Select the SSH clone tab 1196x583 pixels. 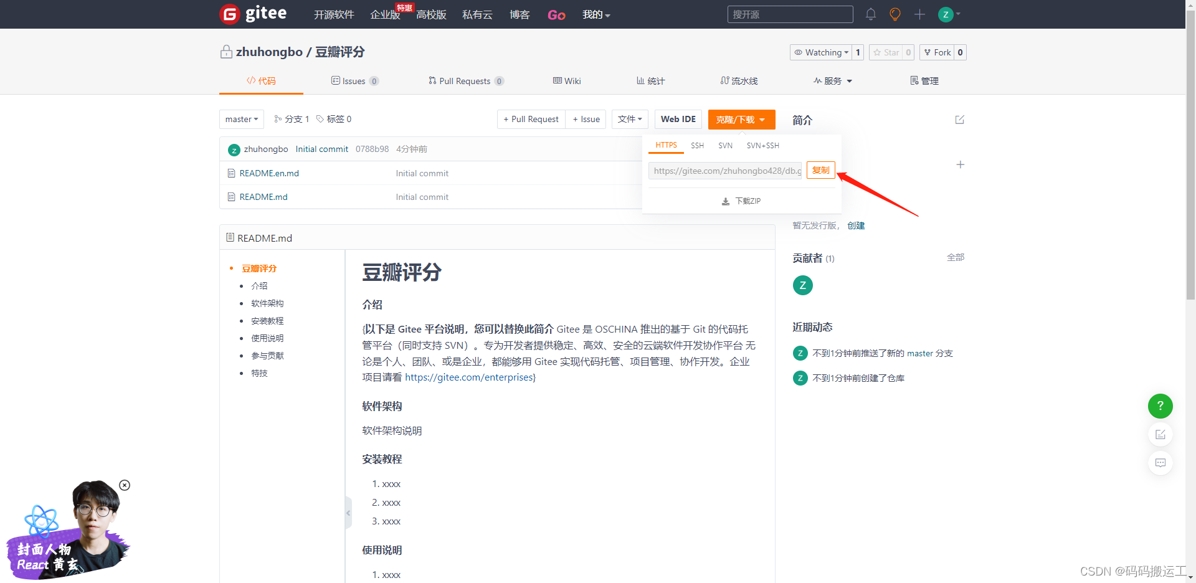click(697, 145)
